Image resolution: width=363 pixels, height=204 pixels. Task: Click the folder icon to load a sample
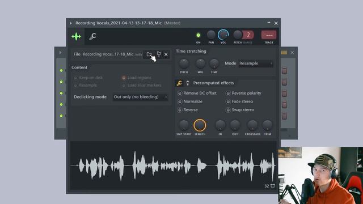pyautogui.click(x=149, y=54)
